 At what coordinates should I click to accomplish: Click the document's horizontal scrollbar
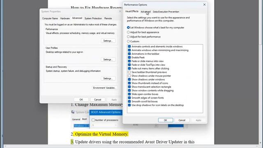tap(131, 146)
